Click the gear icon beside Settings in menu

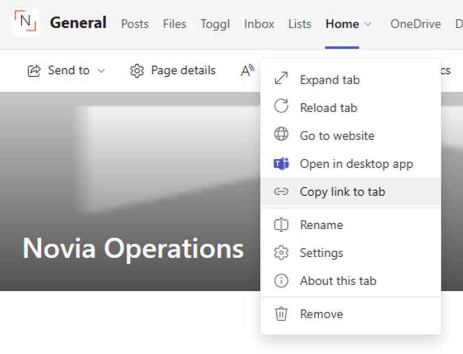click(x=281, y=253)
